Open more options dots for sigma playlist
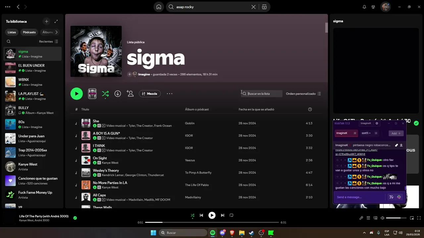The width and height of the screenshot is (424, 238). [x=170, y=94]
